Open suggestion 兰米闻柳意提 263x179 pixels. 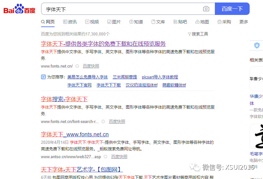coord(125,77)
